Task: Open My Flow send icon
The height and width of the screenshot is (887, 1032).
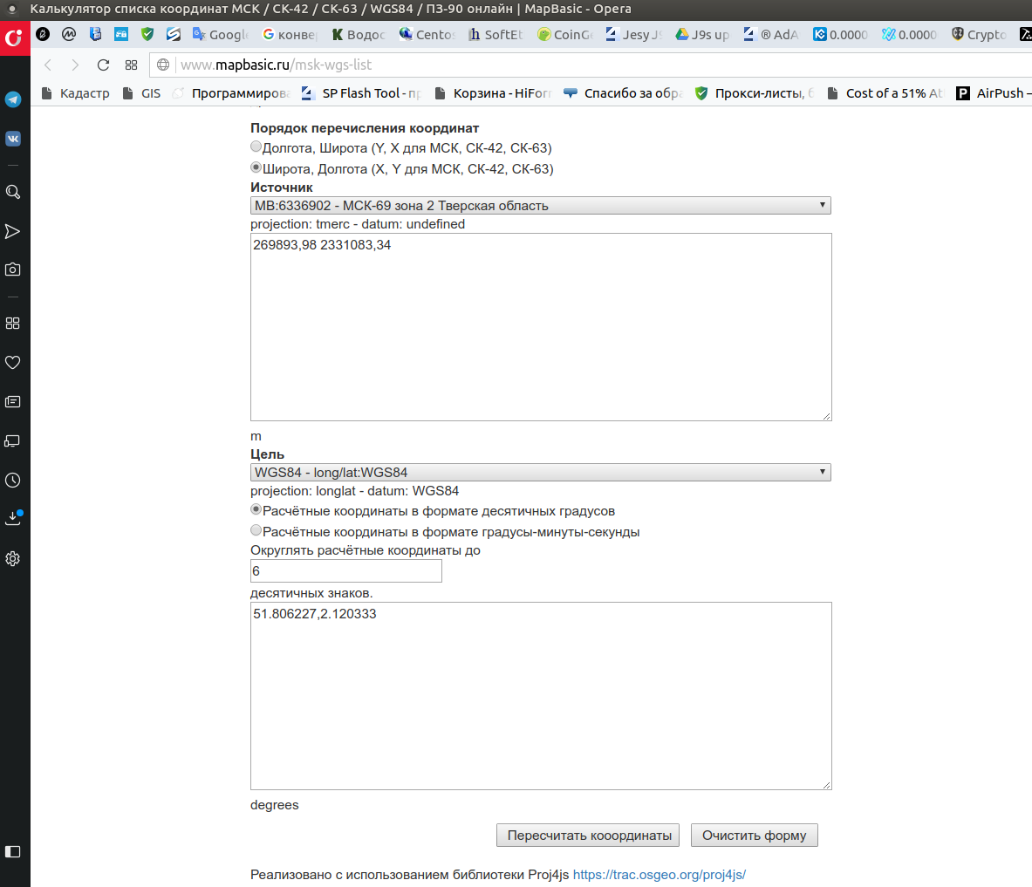Action: 13,232
